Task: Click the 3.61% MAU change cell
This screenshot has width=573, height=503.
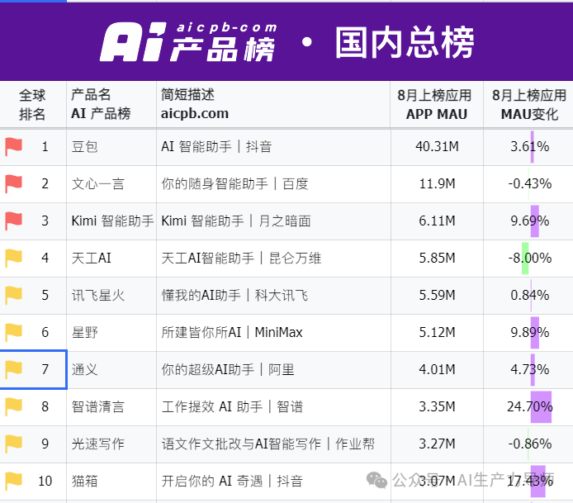Action: [x=528, y=147]
